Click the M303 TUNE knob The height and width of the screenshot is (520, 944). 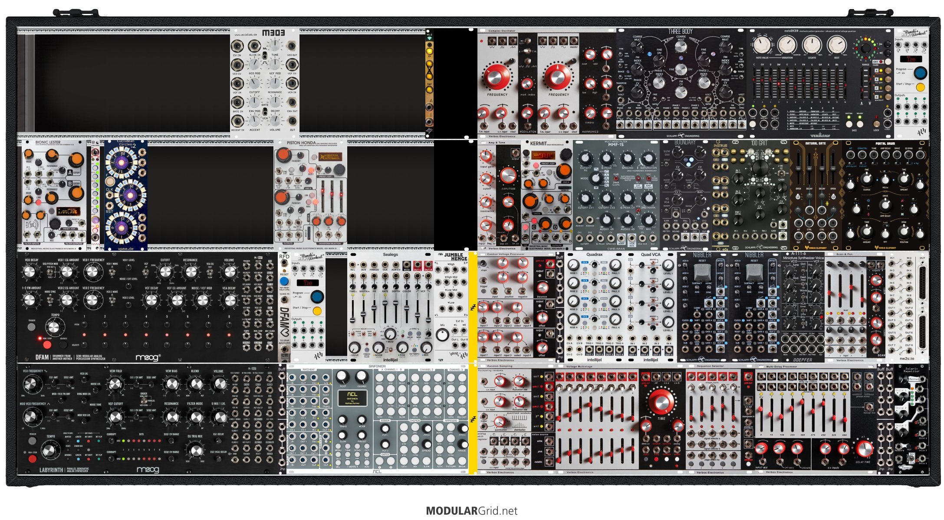(275, 45)
